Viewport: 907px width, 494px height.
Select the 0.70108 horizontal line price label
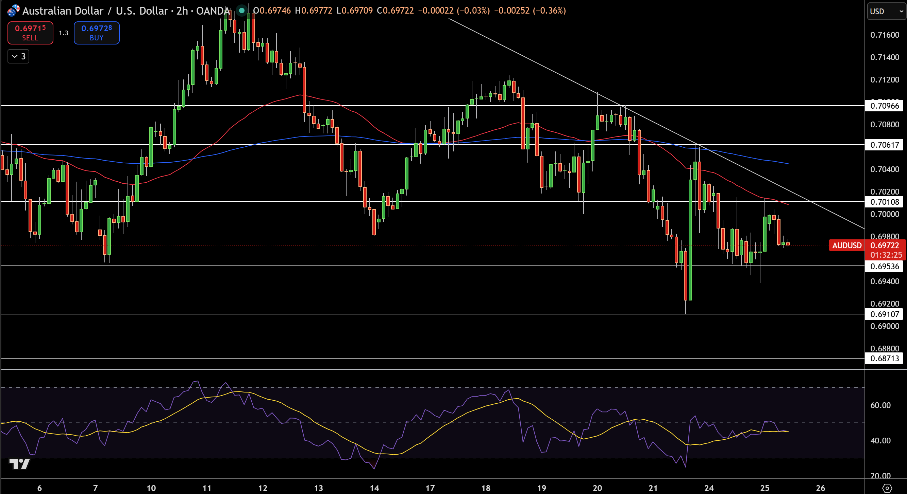[x=884, y=202]
